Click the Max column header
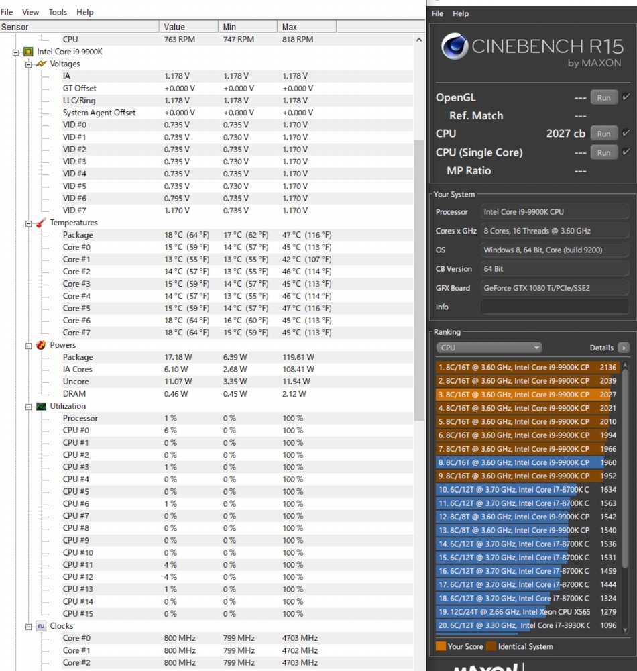Screen dimensions: 637x671 [x=307, y=27]
